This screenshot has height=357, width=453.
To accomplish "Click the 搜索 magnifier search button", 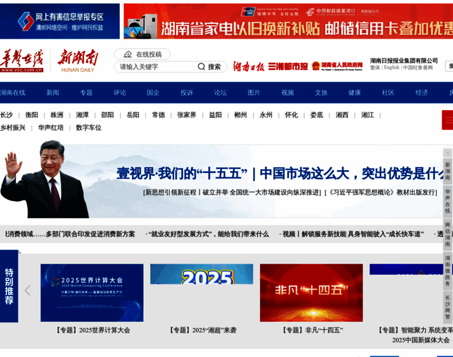I will click(209, 67).
